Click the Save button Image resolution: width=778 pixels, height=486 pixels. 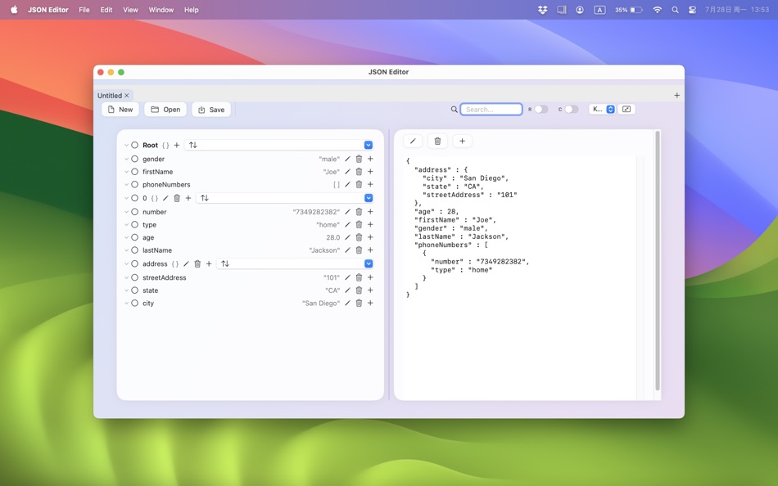211,110
